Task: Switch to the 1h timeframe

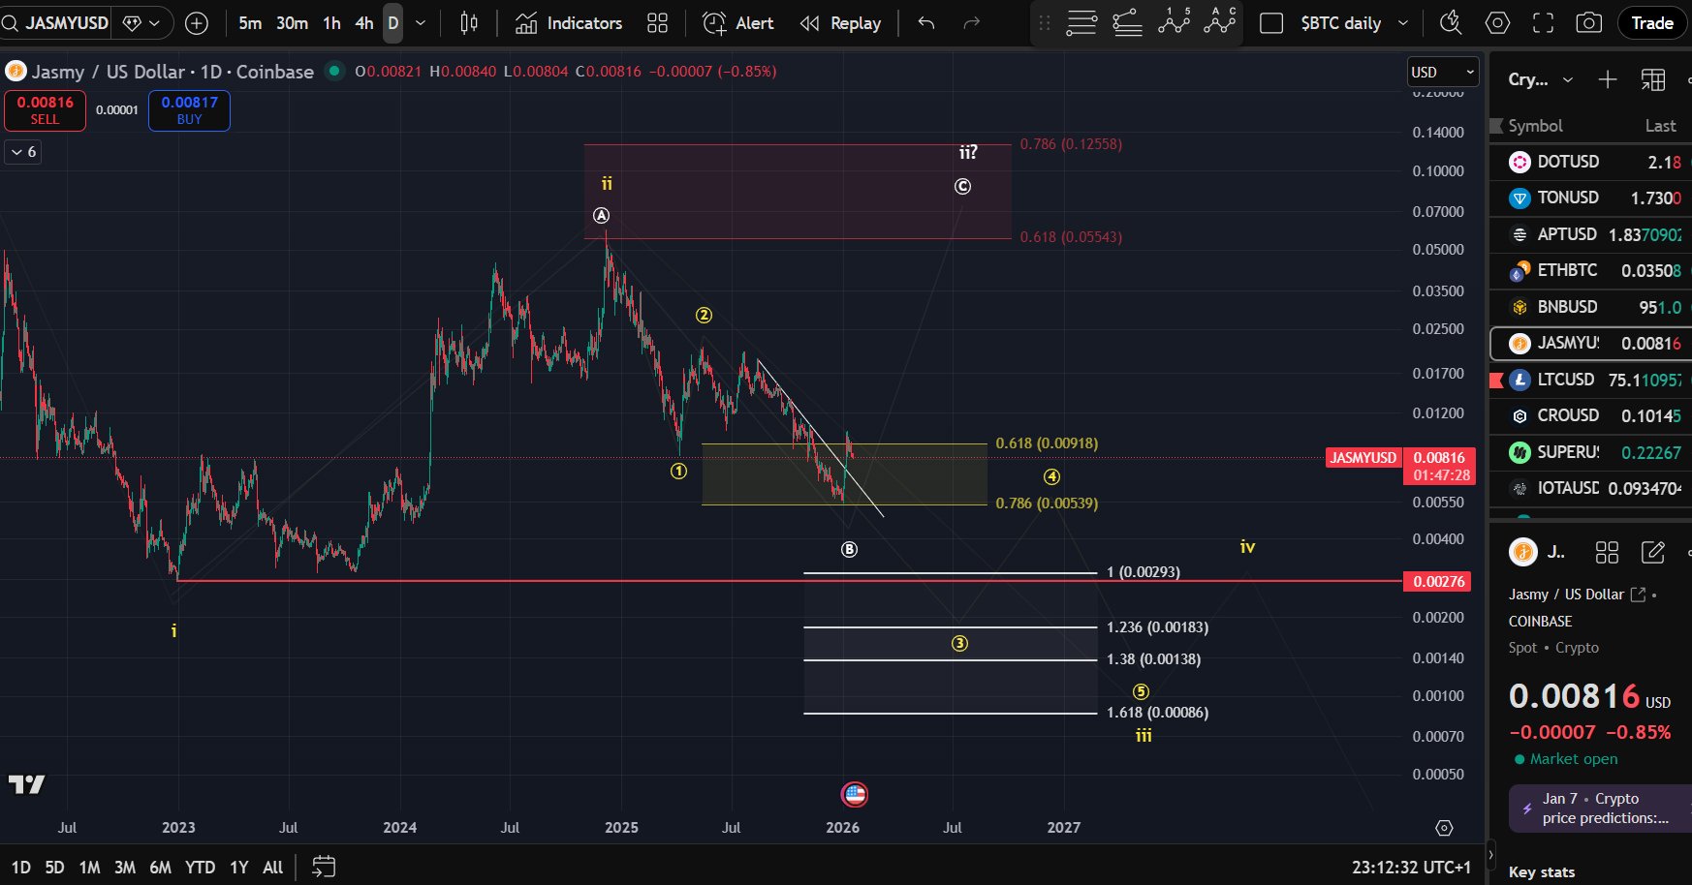Action: (x=331, y=23)
